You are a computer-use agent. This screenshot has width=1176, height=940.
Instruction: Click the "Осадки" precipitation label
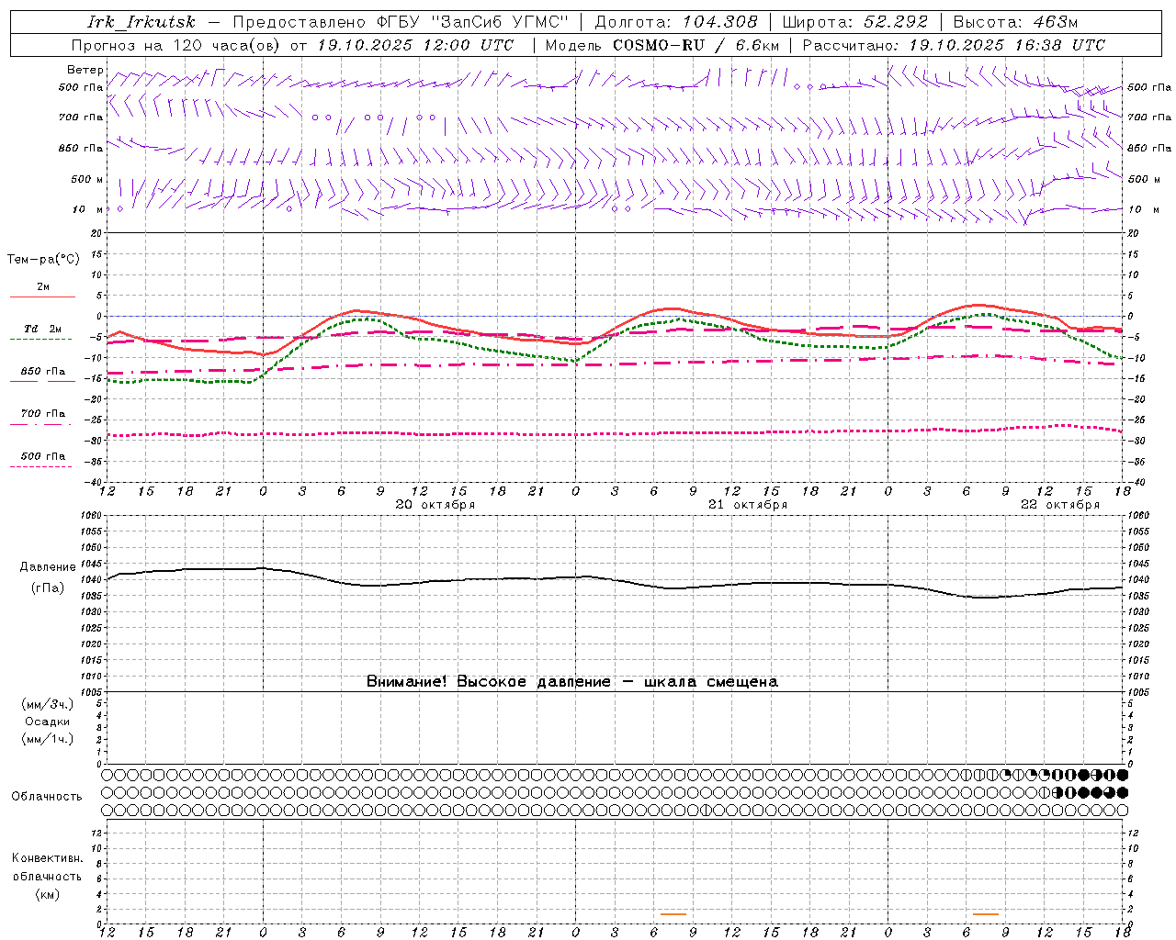[x=47, y=722]
